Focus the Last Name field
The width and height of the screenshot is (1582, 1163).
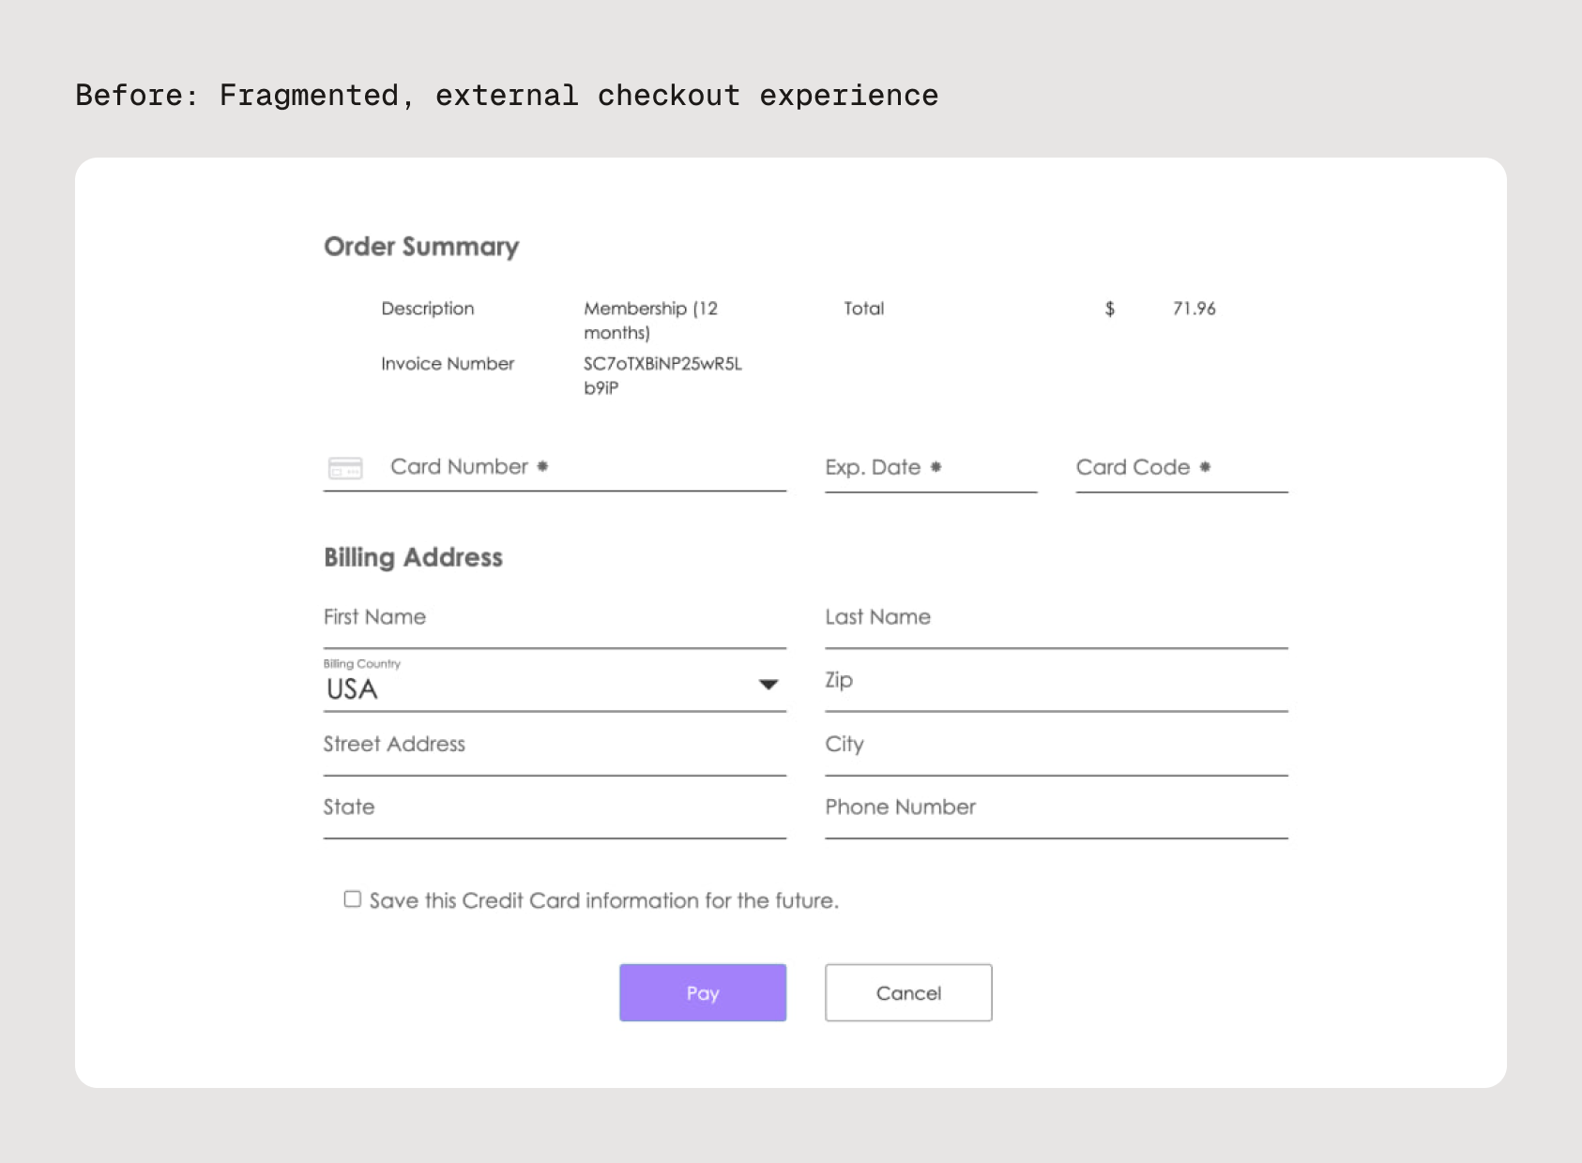click(x=1056, y=618)
